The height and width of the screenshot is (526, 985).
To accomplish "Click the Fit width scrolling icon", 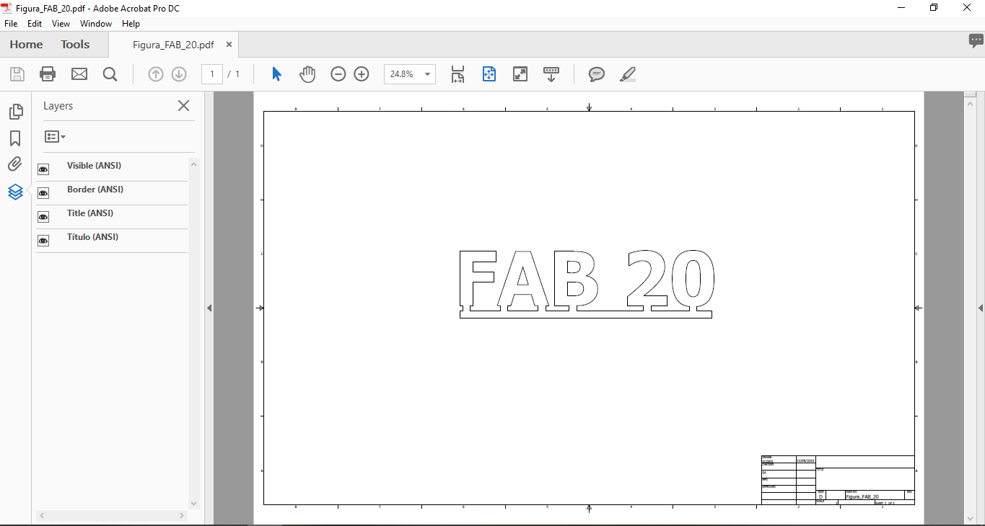I will [458, 73].
